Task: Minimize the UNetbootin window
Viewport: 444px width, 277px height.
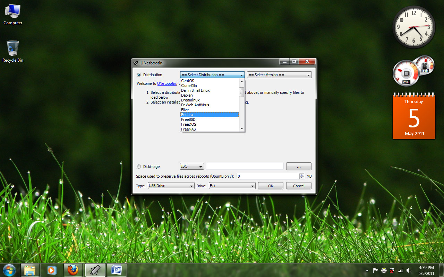Action: (x=285, y=62)
